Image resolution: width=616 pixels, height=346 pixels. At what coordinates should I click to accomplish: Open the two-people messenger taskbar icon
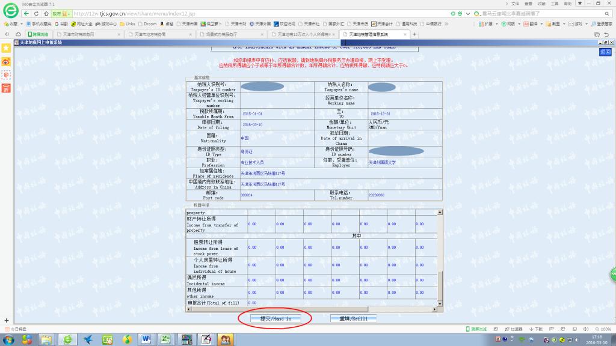[226, 339]
